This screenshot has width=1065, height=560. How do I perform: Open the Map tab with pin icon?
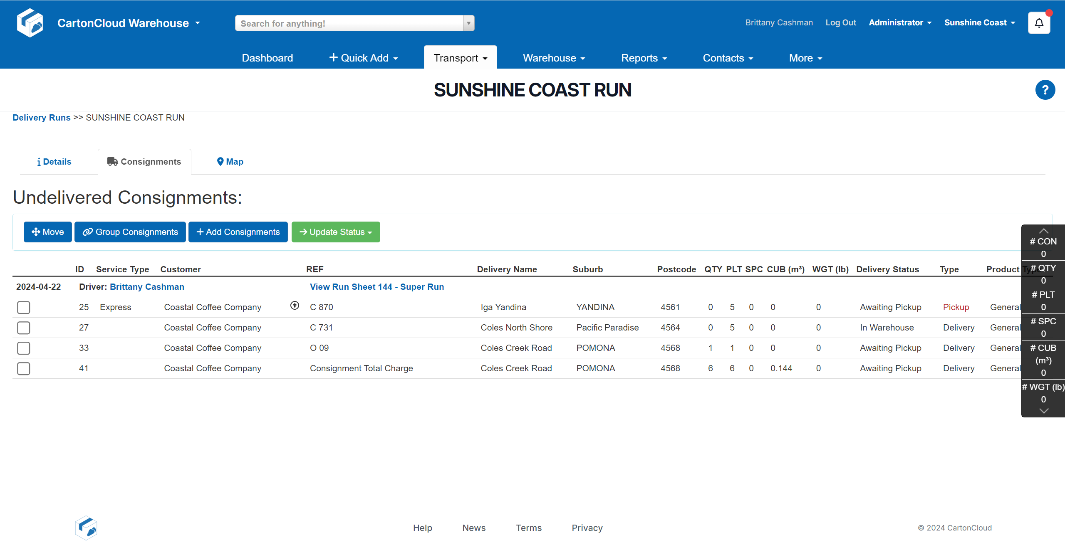point(230,162)
